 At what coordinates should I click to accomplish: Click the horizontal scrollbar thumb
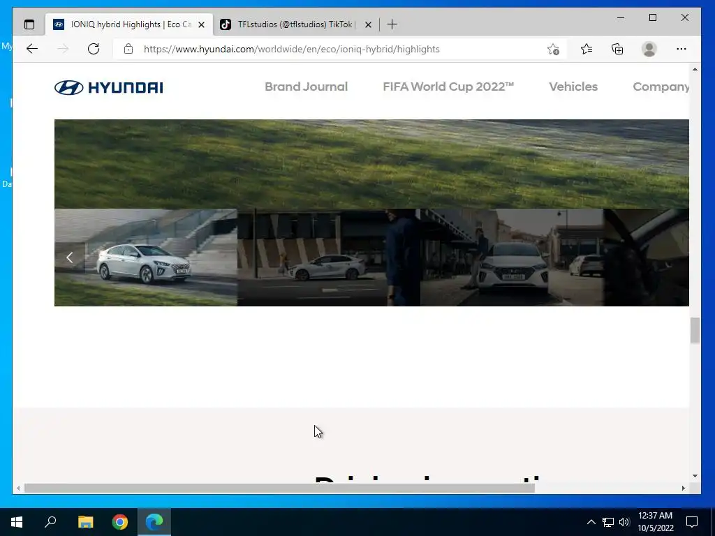tap(279, 488)
